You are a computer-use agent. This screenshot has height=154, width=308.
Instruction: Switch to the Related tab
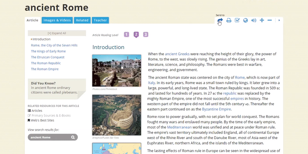click(82, 20)
